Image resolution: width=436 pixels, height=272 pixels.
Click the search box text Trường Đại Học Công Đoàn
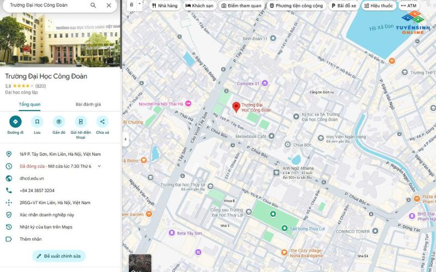coord(39,5)
